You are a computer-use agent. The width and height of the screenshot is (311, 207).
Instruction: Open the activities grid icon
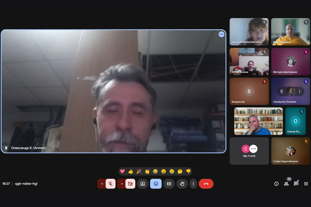click(x=306, y=184)
